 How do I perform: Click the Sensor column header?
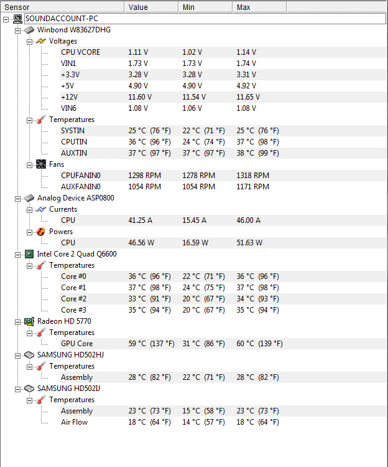(62, 7)
